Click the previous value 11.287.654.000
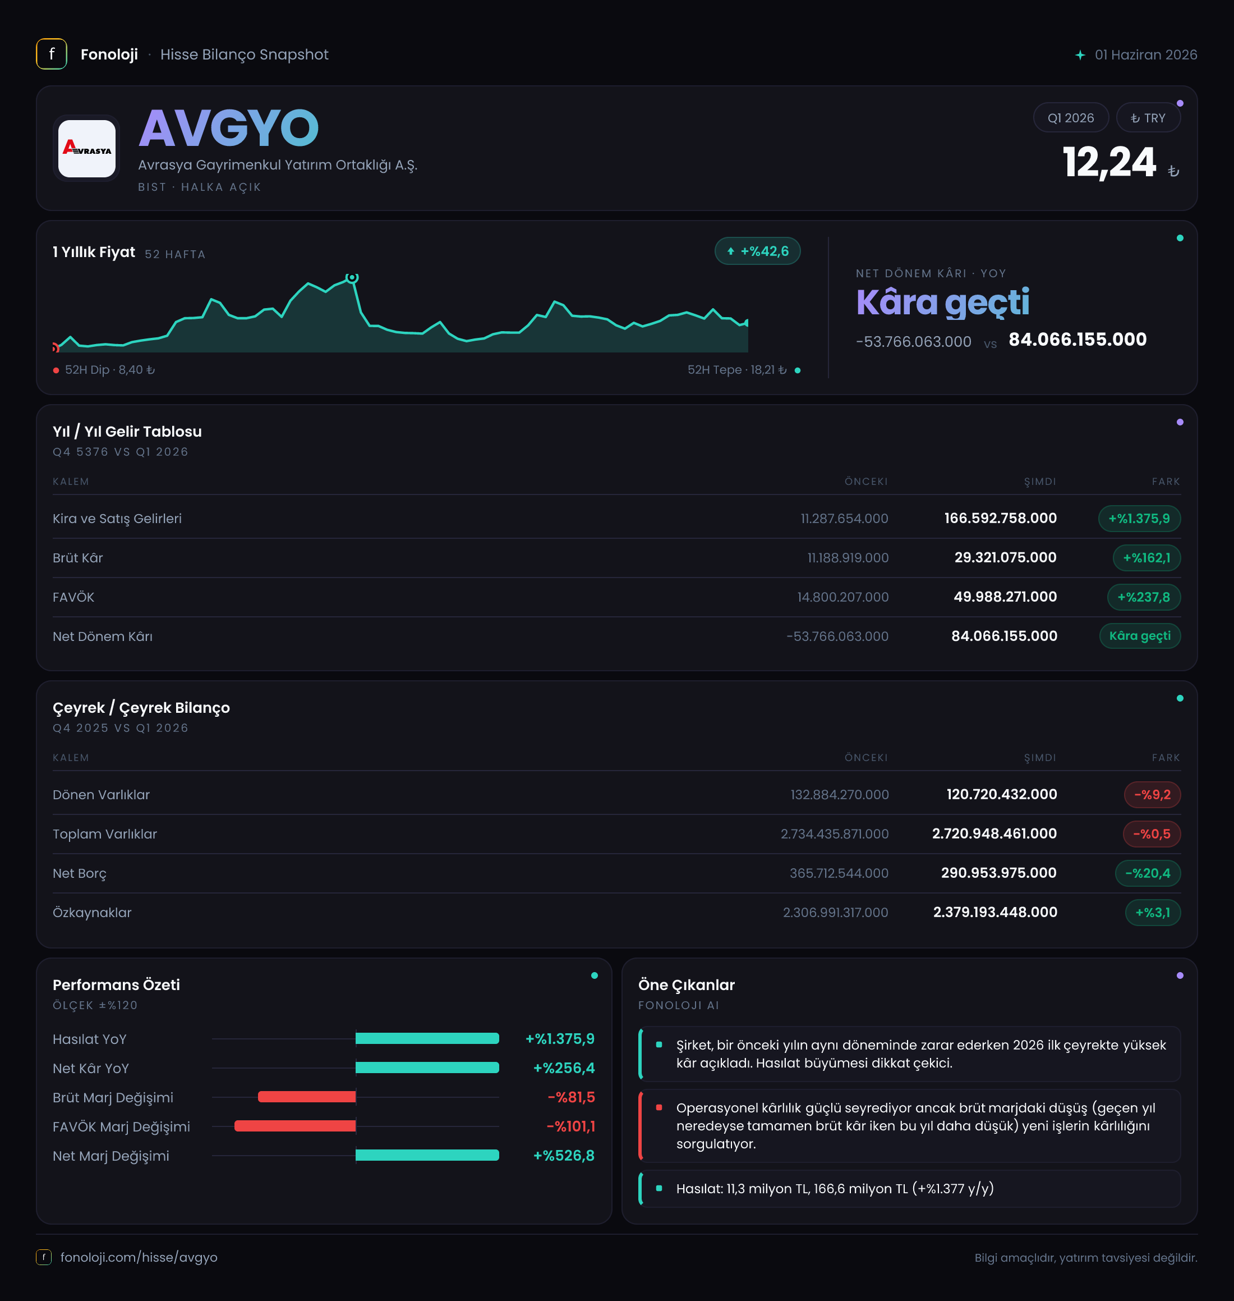 pos(844,519)
